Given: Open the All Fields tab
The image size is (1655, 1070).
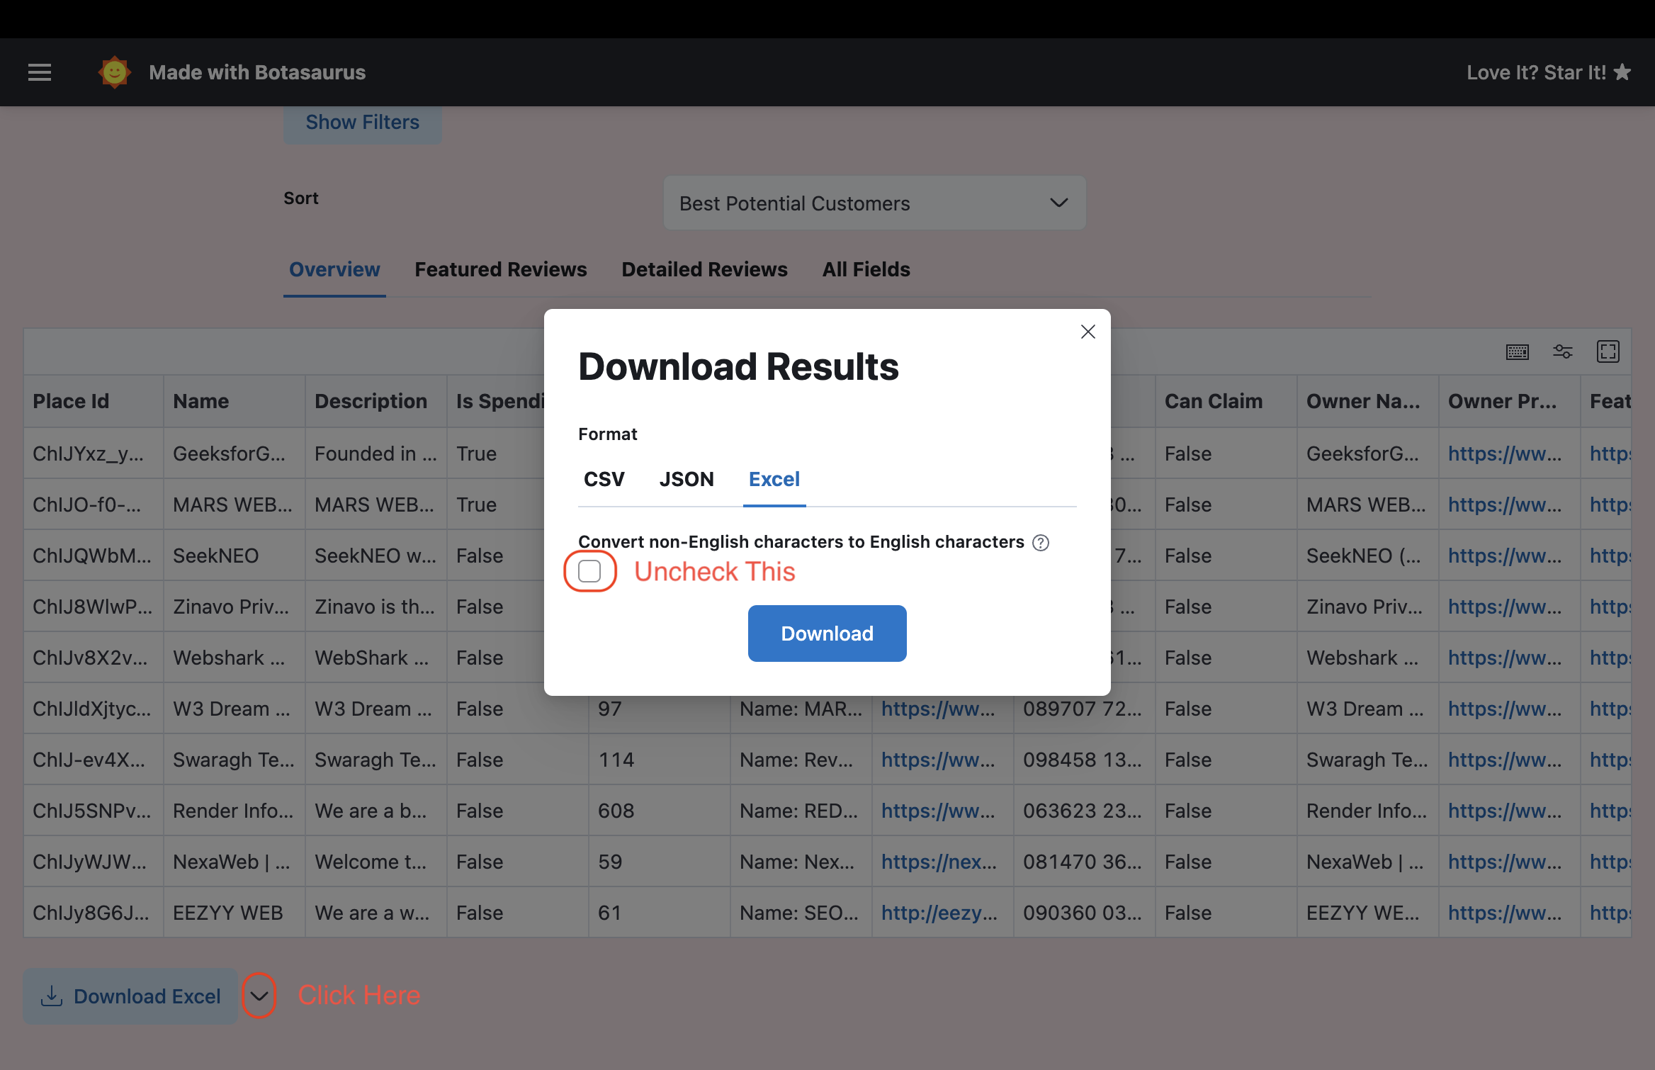Looking at the screenshot, I should coord(866,270).
